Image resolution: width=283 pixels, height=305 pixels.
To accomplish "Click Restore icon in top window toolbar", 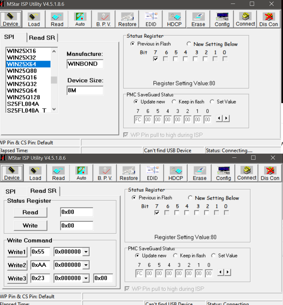I will (127, 19).
